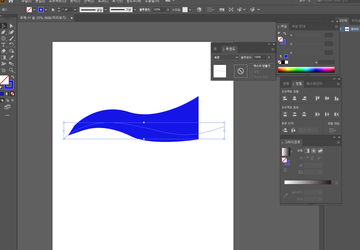Choose Radial gradient type
Screen dimensions: 360x250
click(x=314, y=151)
